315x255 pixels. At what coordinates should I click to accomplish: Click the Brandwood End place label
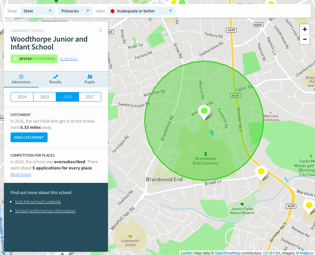pyautogui.click(x=164, y=179)
